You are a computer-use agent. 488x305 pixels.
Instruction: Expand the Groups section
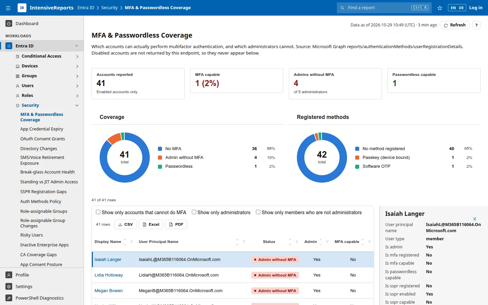[77, 76]
